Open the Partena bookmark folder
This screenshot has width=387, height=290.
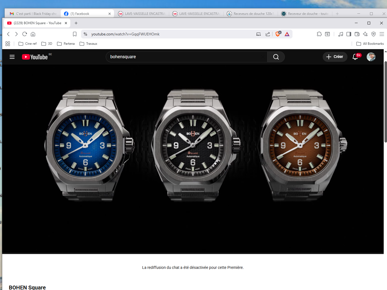tap(66, 44)
